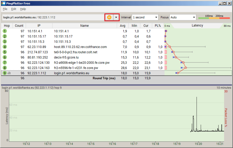Click the 100ms 200ms latency color scale
This screenshot has width=233, height=148.
tap(213, 17)
